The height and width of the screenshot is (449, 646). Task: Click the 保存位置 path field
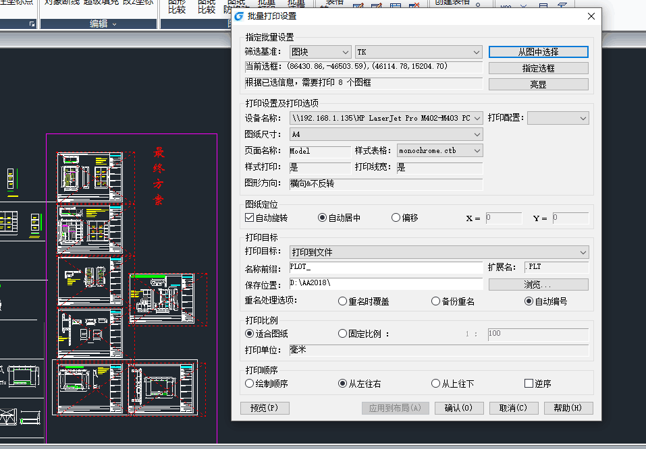tap(386, 284)
